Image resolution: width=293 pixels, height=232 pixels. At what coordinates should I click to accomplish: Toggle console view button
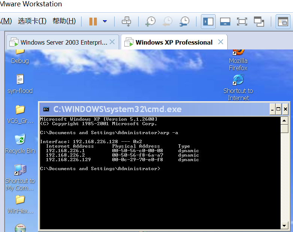(283, 21)
